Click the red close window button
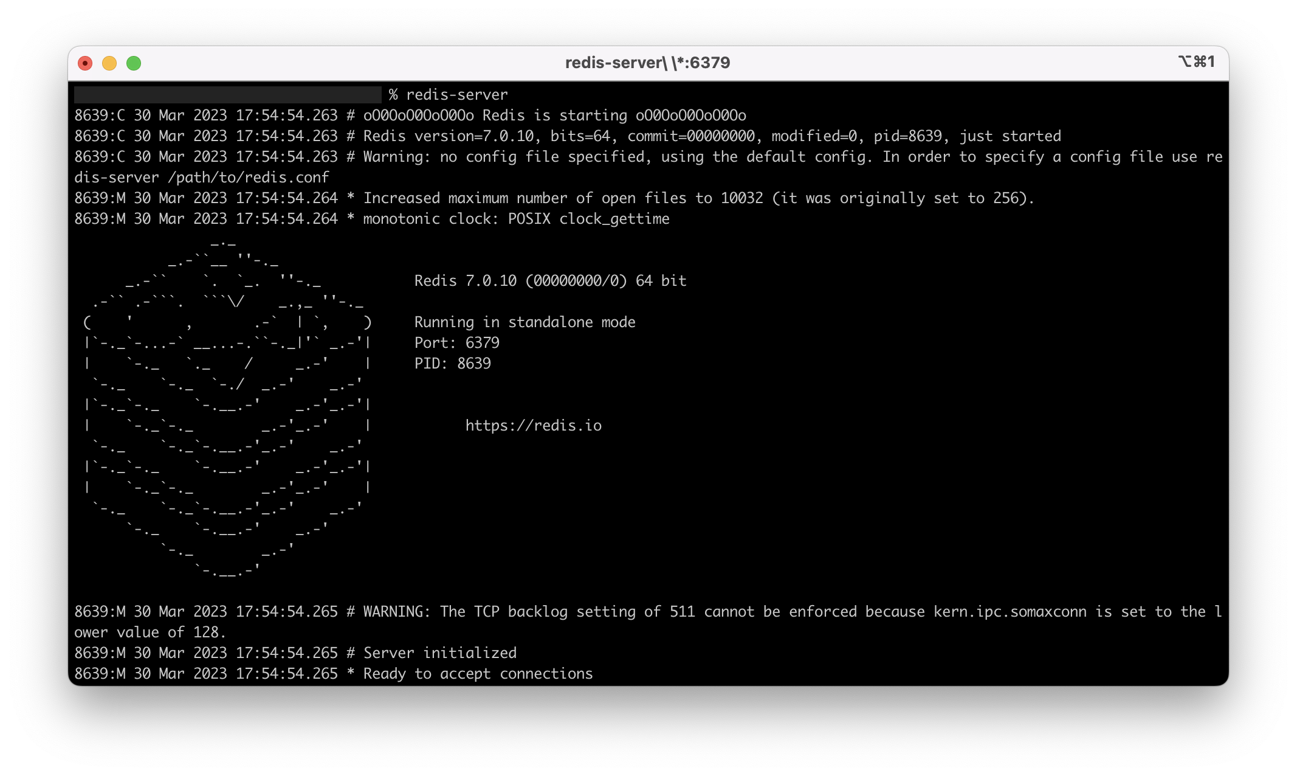The image size is (1297, 776). (x=85, y=63)
